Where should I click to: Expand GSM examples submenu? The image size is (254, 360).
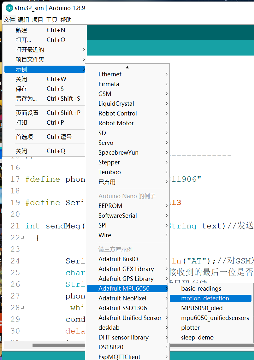coord(127,94)
